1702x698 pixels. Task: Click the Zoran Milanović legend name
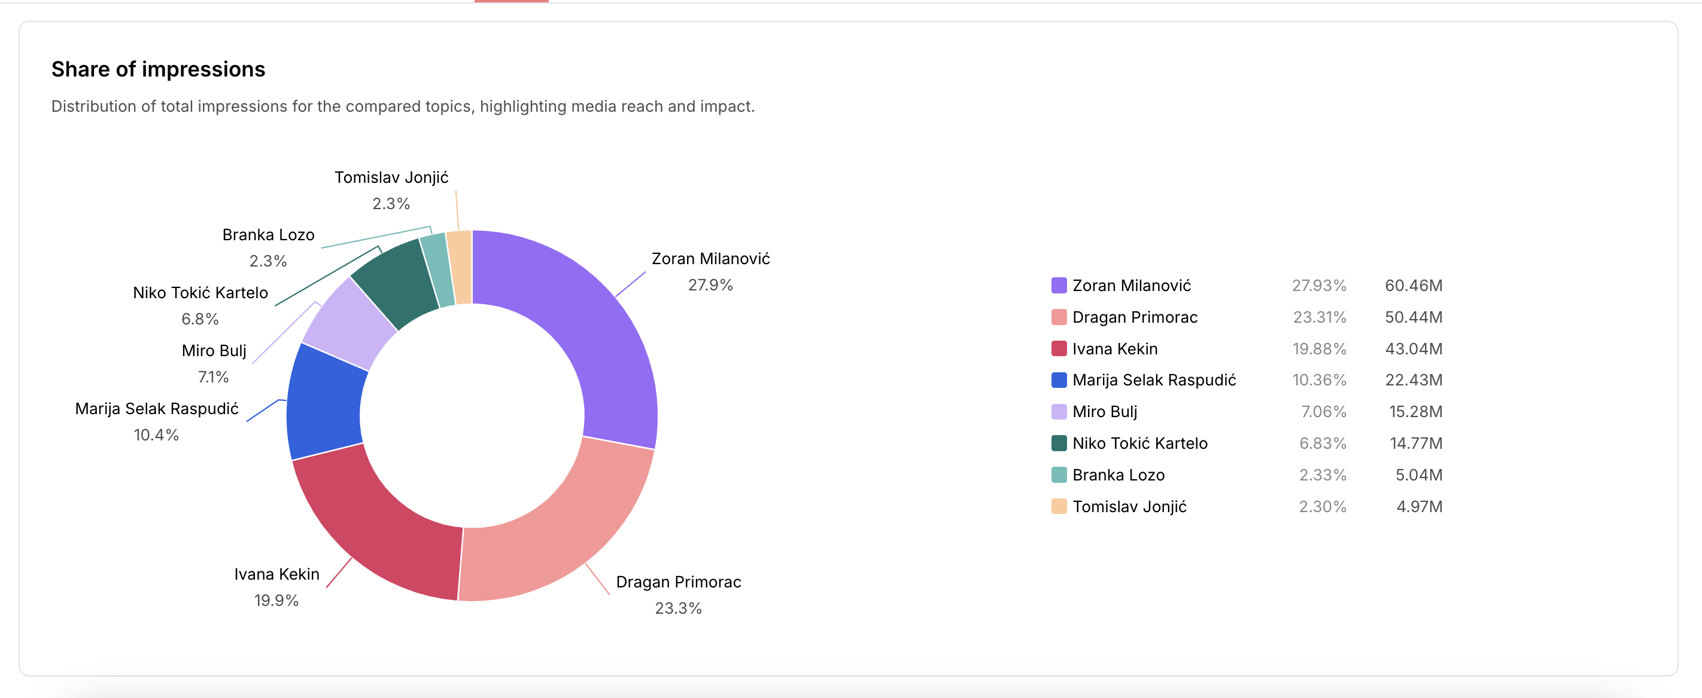point(1131,286)
